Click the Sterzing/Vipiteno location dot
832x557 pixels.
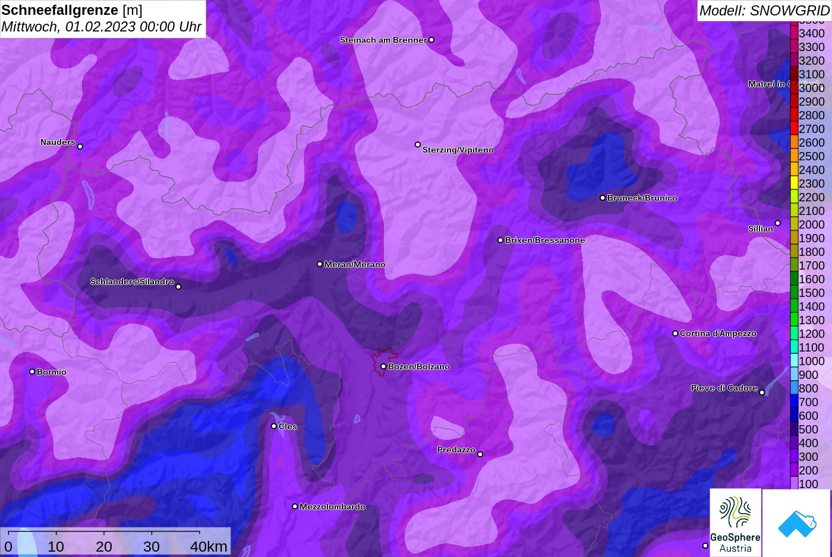[x=418, y=144]
